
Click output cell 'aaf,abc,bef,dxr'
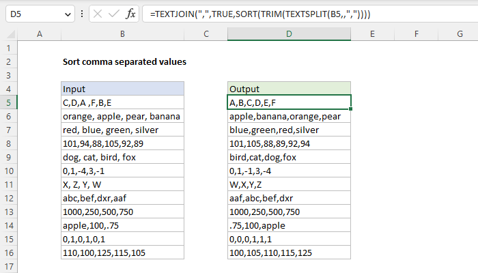[289, 198]
